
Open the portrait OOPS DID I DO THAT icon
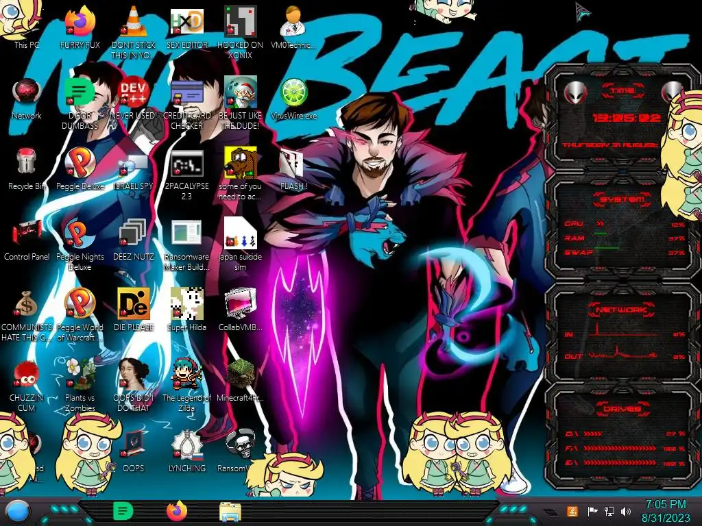pyautogui.click(x=134, y=386)
